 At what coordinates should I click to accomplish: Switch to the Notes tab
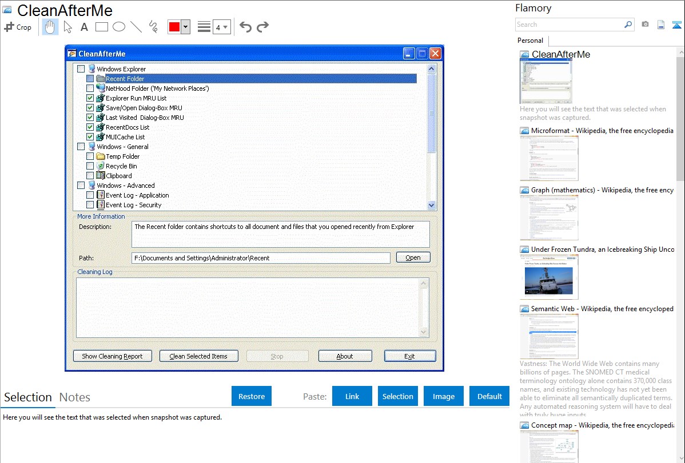pos(74,397)
